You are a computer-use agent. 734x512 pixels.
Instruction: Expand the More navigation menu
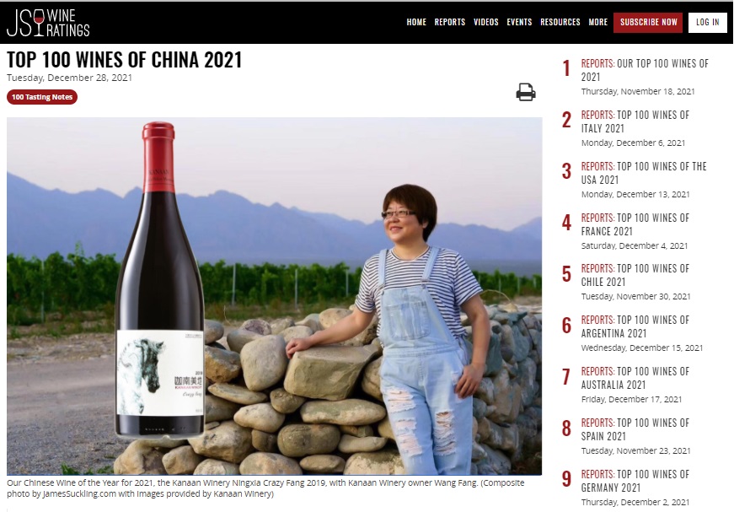pos(597,22)
